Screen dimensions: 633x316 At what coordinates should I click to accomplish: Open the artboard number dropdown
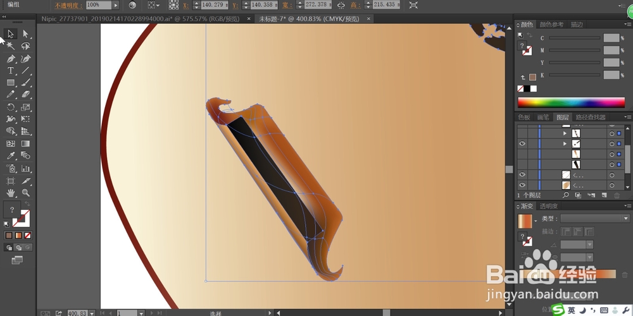[x=141, y=313]
